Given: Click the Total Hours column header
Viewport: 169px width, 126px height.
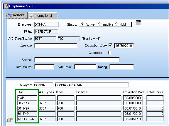Looking at the screenshot, I should (x=155, y=92).
